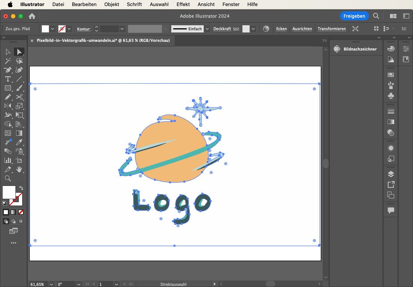Activate the Hand tool
Screen dimensions: 413x287
click(19, 169)
